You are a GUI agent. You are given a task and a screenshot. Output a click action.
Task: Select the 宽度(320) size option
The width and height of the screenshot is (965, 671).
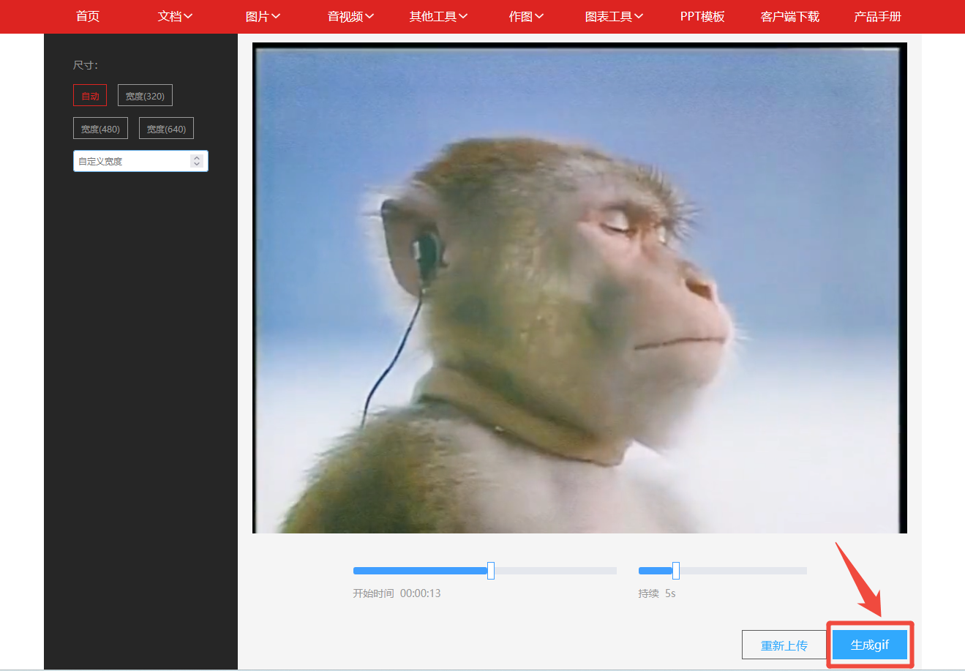pyautogui.click(x=145, y=96)
